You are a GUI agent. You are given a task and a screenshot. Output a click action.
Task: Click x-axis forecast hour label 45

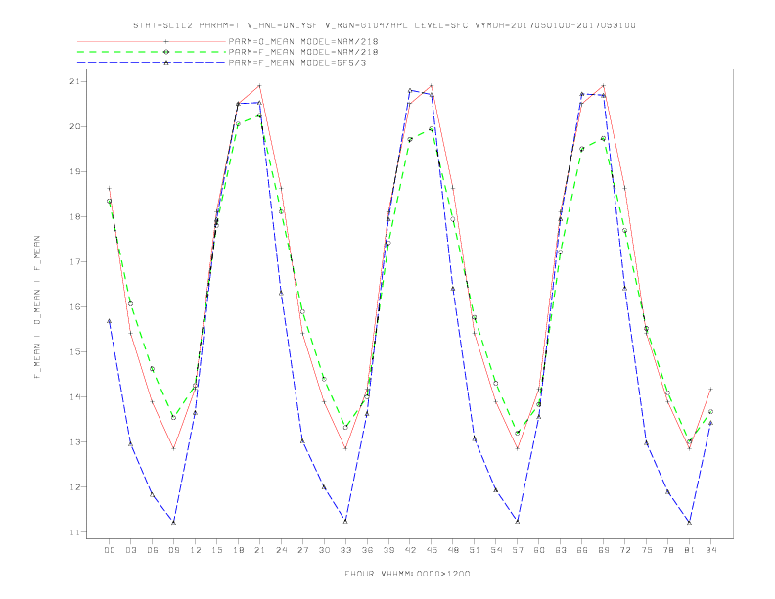click(432, 550)
